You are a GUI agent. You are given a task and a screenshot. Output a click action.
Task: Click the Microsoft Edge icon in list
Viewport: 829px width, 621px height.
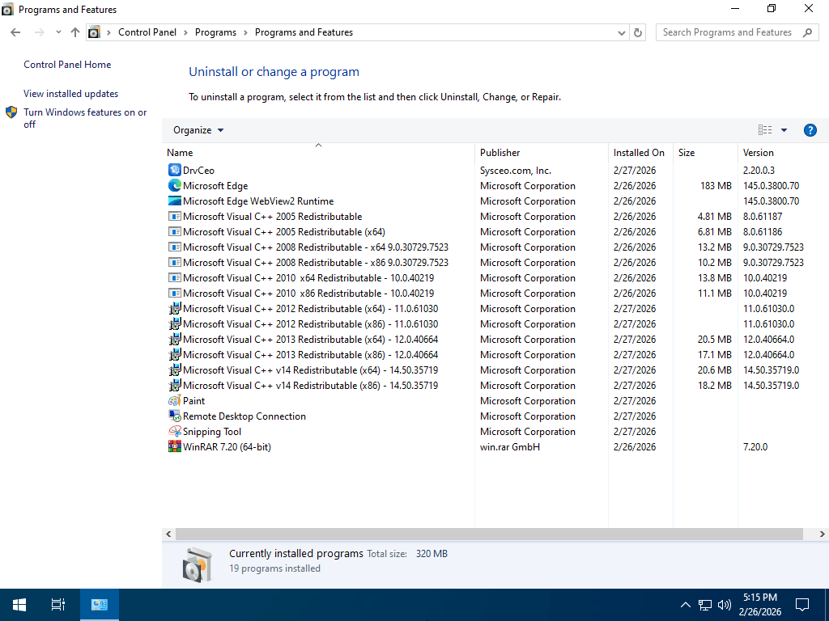(175, 185)
